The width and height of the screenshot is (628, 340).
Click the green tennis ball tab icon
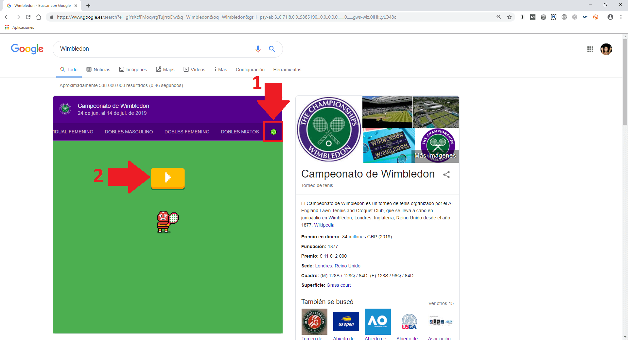(x=273, y=132)
